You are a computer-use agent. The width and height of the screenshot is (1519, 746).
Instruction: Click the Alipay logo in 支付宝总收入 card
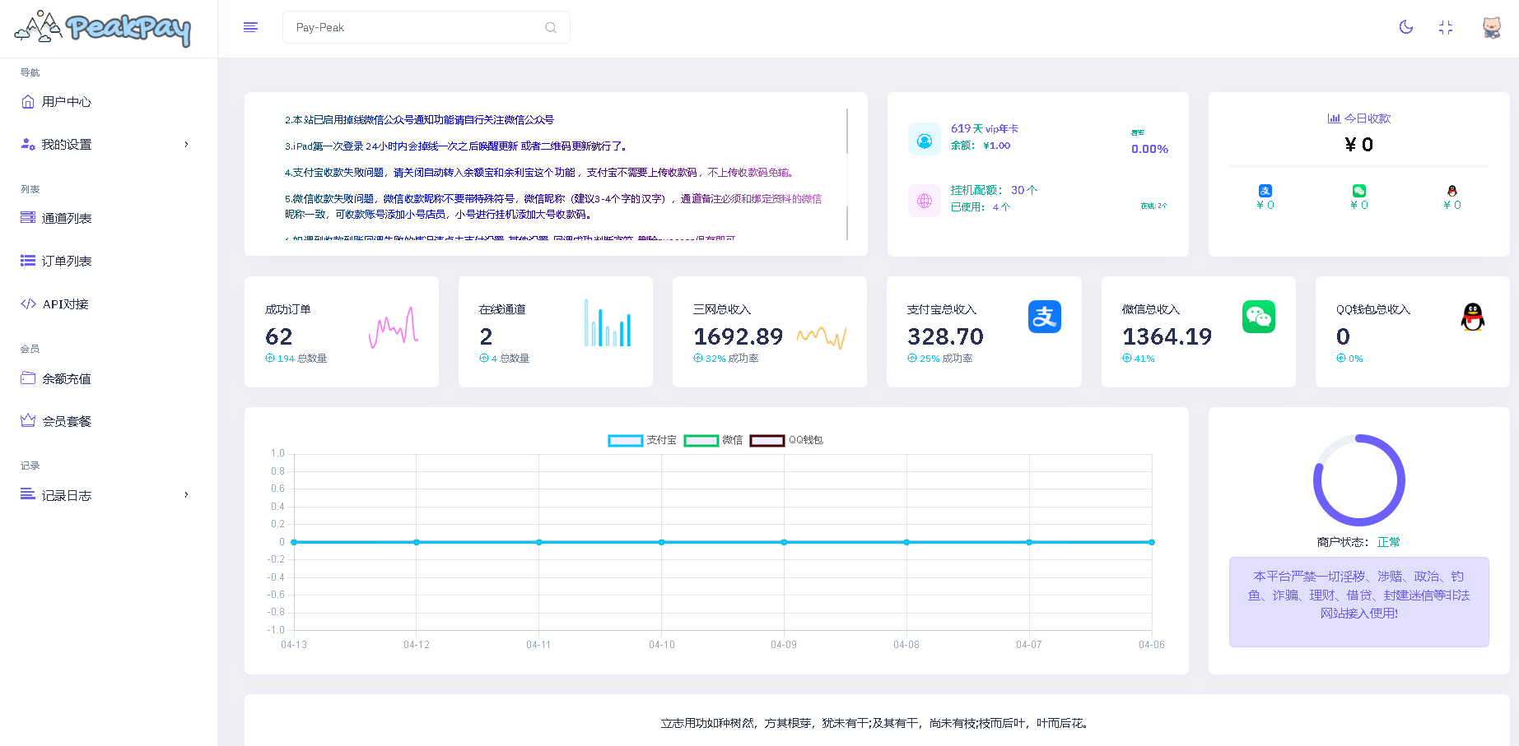click(x=1044, y=317)
